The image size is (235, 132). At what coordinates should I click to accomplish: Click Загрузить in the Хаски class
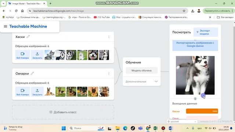(37, 55)
